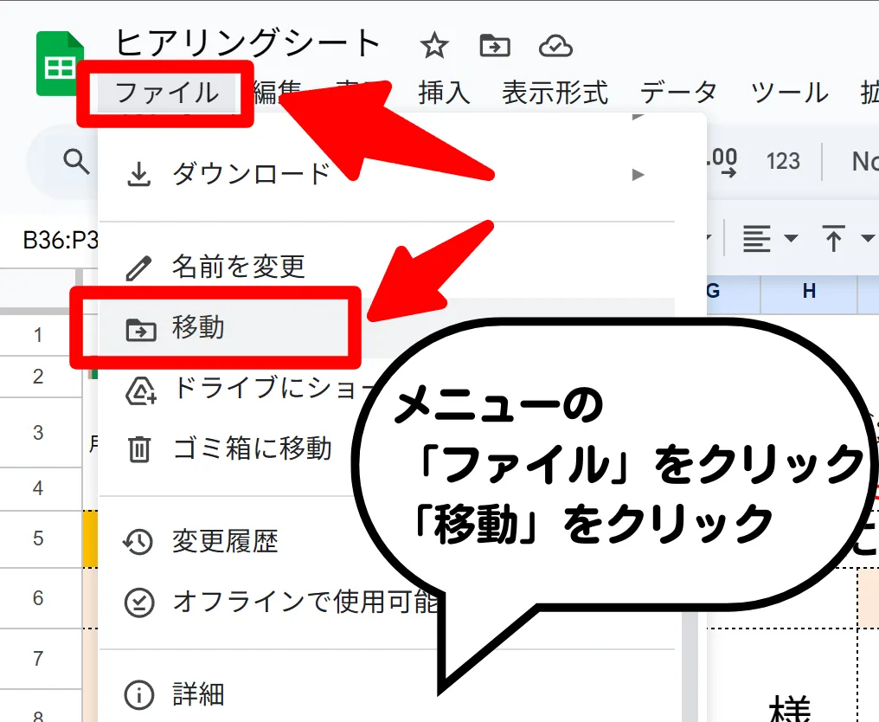879x722 pixels.
Task: Click the search magnifier in toolbar
Action: tap(78, 161)
